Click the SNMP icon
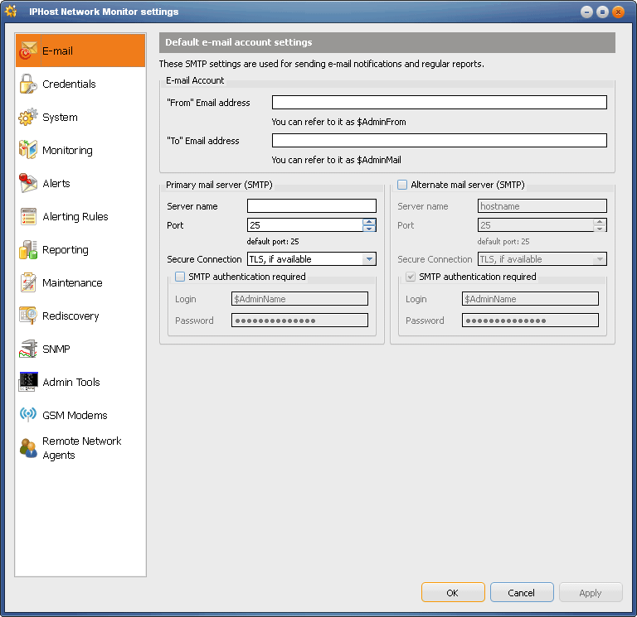The image size is (637, 617). click(28, 349)
